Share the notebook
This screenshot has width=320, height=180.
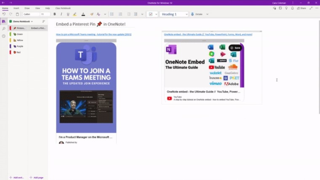tap(301, 8)
